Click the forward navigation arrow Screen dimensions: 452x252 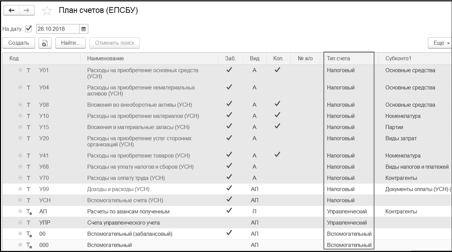[26, 10]
